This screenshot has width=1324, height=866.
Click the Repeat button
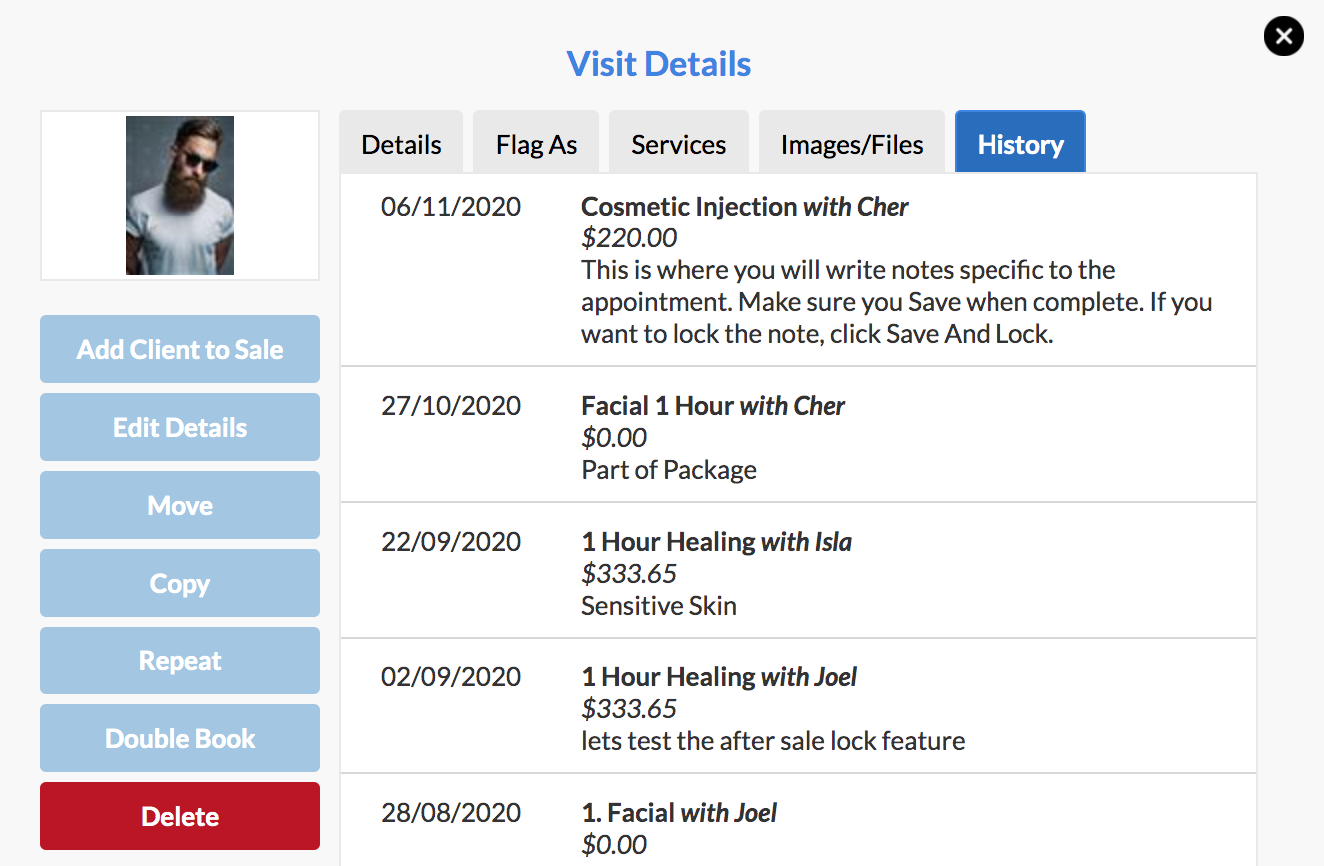(180, 660)
